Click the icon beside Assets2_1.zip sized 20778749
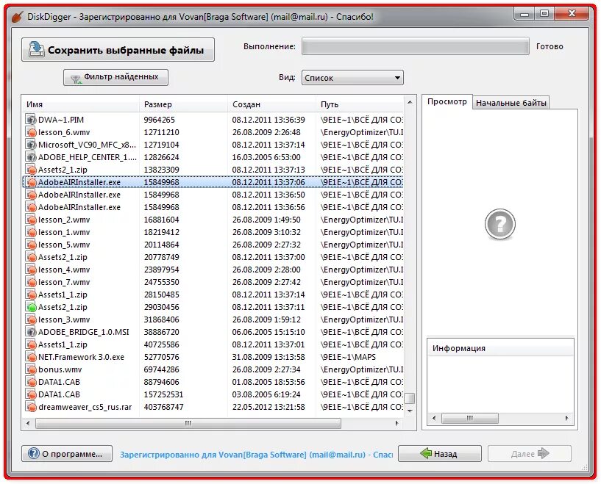This screenshot has height=484, width=601. (31, 257)
